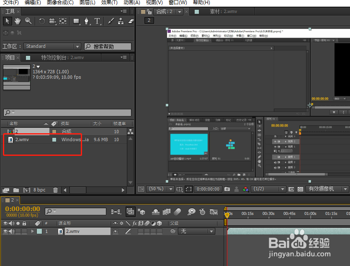Viewport: 350px width, 266px height.
Task: Click the 8 bpc color depth button
Action: tap(39, 190)
